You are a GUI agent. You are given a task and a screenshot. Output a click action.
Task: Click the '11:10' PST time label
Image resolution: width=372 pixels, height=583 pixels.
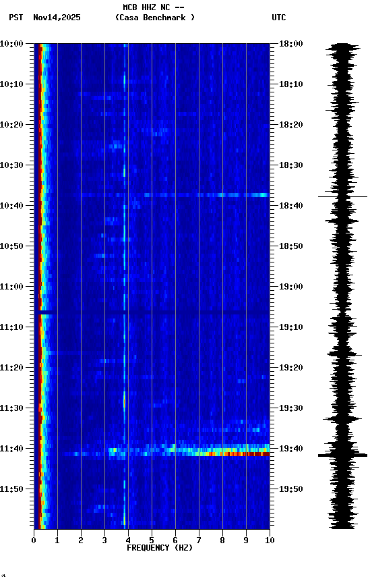point(11,327)
